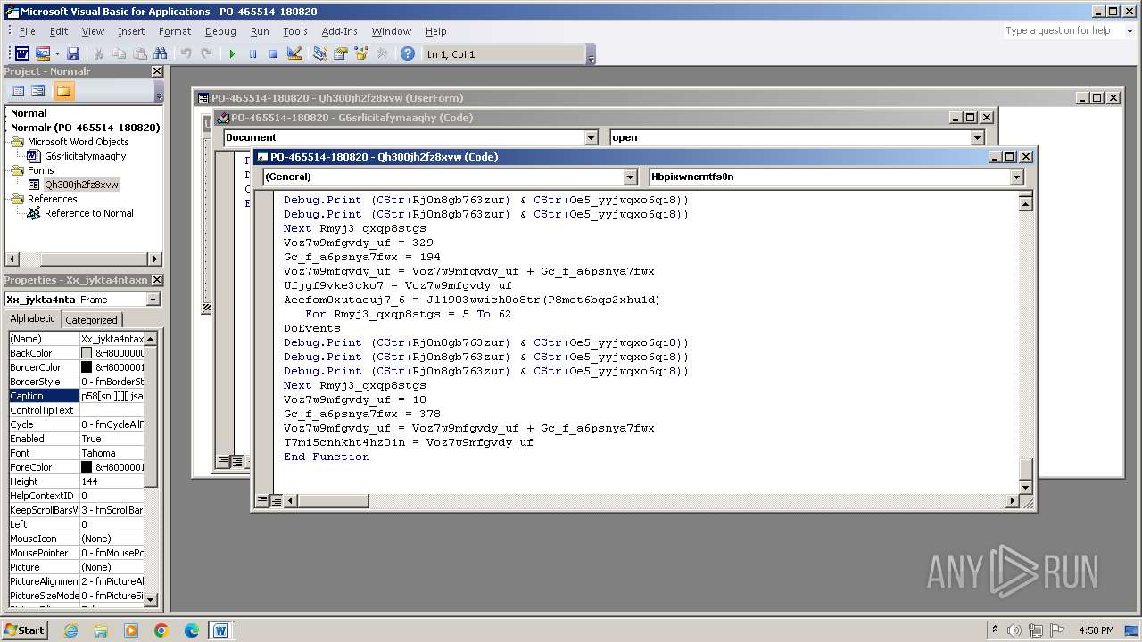The height and width of the screenshot is (642, 1142).
Task: Click the Word taskbar button
Action: (x=220, y=630)
